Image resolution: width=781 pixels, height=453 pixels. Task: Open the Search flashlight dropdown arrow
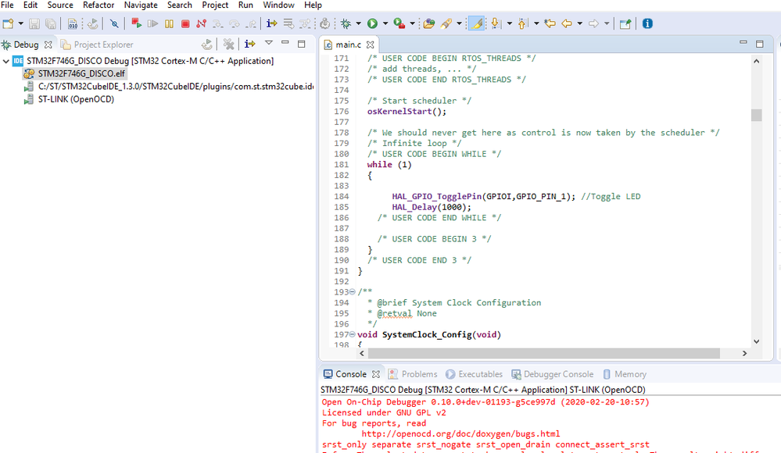459,23
